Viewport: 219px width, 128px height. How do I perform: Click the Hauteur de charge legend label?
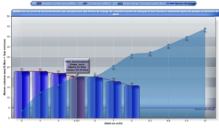pyautogui.click(x=185, y=3)
